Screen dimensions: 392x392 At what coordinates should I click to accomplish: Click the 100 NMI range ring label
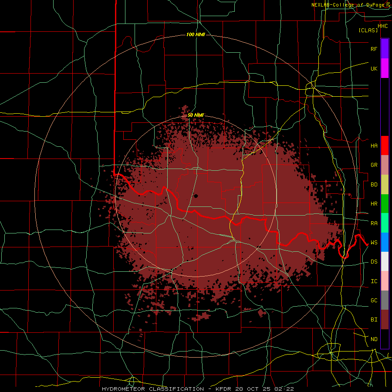[196, 34]
